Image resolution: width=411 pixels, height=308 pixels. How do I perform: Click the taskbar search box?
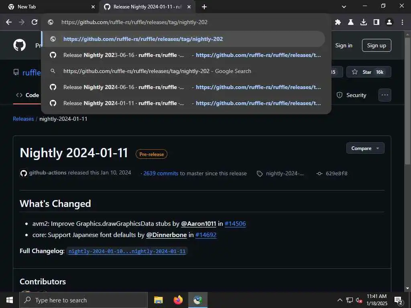pyautogui.click(x=83, y=300)
